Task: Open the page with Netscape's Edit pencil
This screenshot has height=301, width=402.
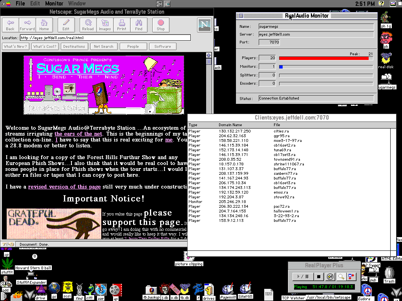Action: click(x=66, y=25)
